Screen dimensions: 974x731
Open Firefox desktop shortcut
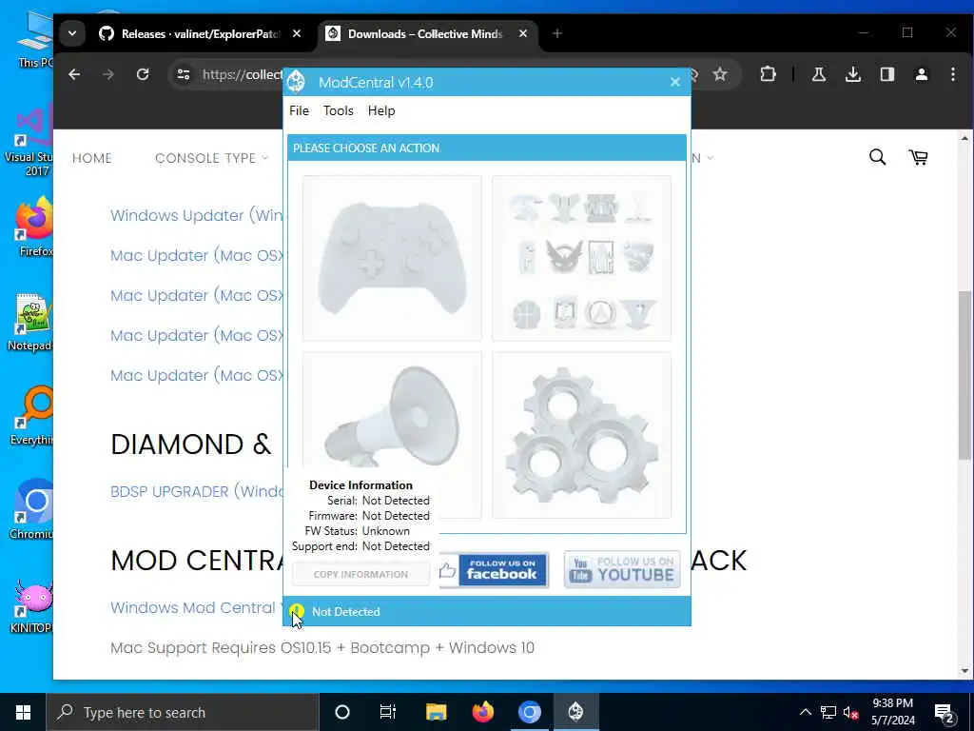click(x=35, y=227)
